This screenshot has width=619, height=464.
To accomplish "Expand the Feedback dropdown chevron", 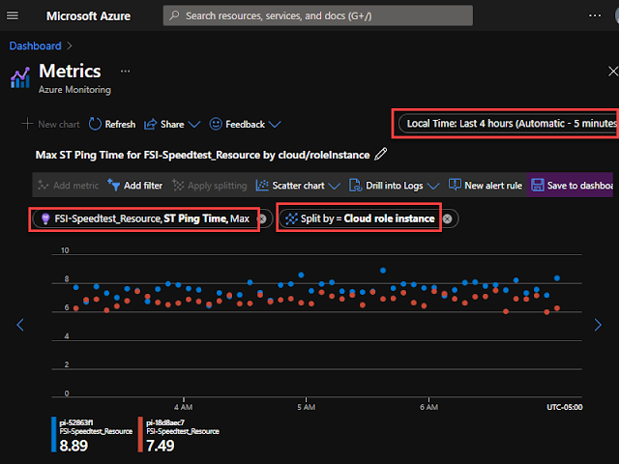I will click(275, 125).
